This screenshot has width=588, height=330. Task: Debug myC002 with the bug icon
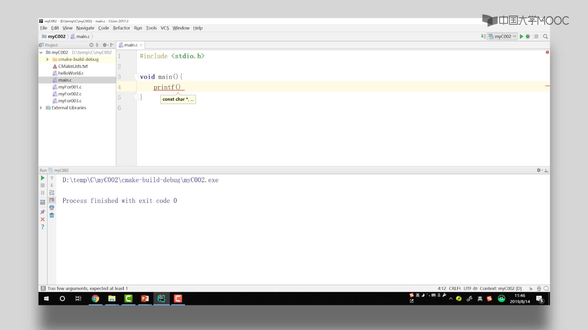pos(528,36)
